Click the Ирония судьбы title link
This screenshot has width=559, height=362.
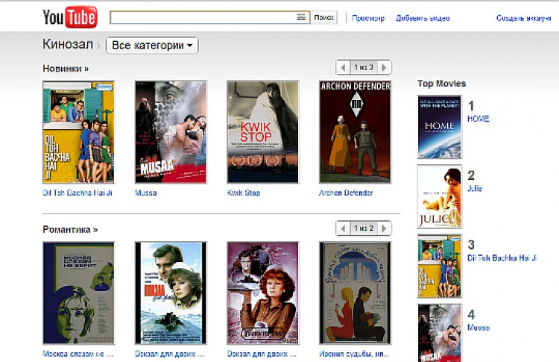point(354,354)
